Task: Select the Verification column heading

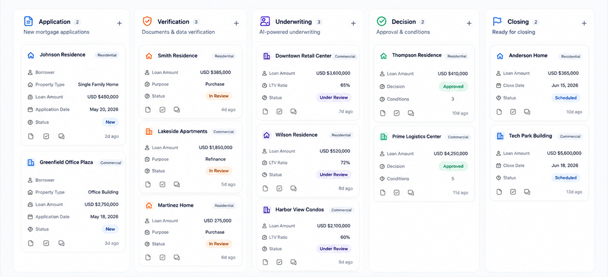Action: tap(173, 22)
